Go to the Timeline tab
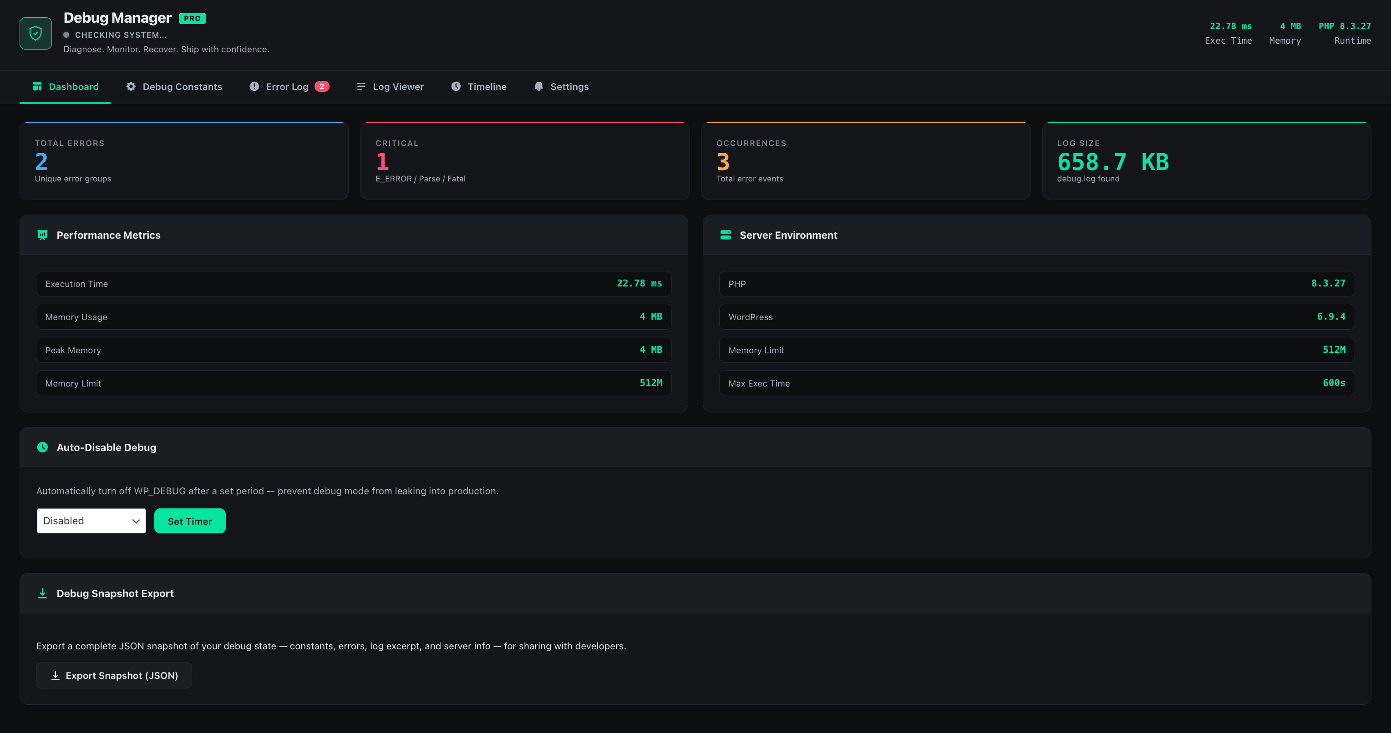This screenshot has width=1391, height=733. [x=479, y=87]
